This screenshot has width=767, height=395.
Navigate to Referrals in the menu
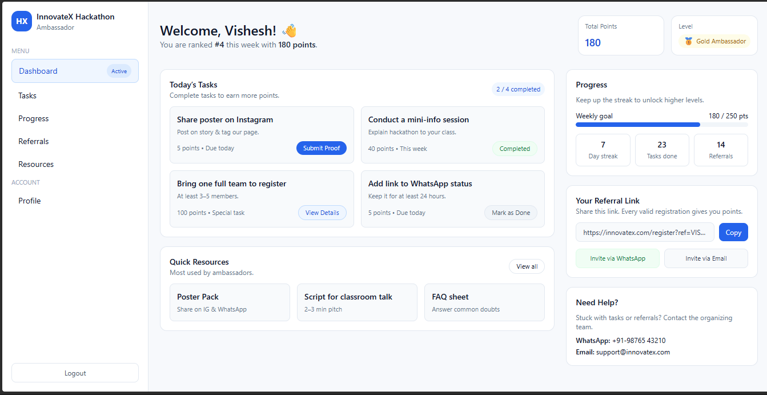tap(34, 141)
